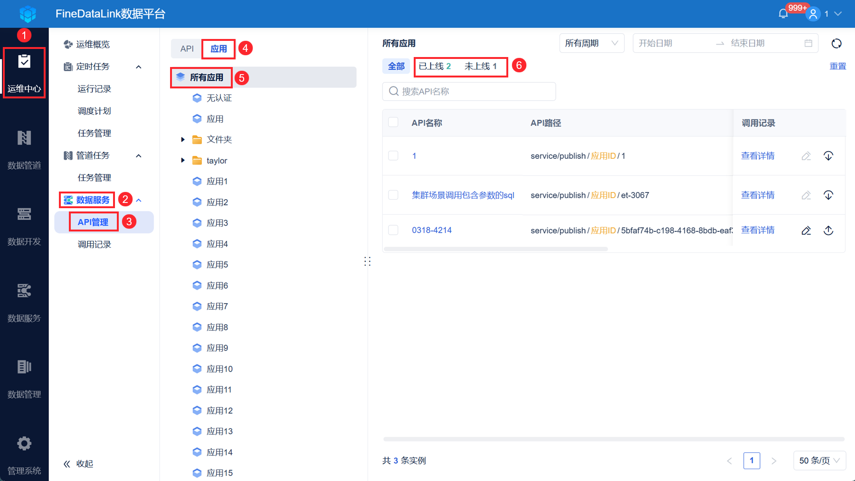Collapse the 管道任务 menu group
The height and width of the screenshot is (481, 855).
139,156
